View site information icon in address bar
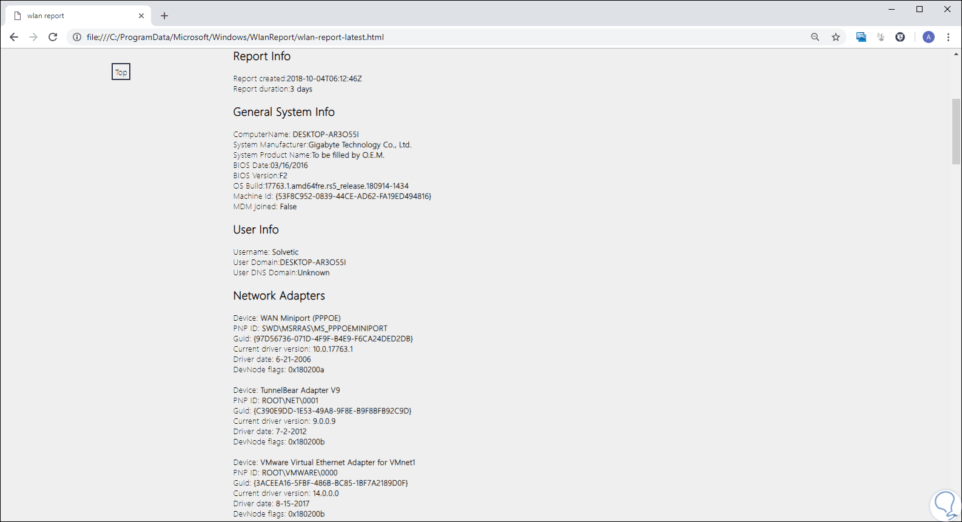Screen dimensions: 962x522 (x=77, y=37)
